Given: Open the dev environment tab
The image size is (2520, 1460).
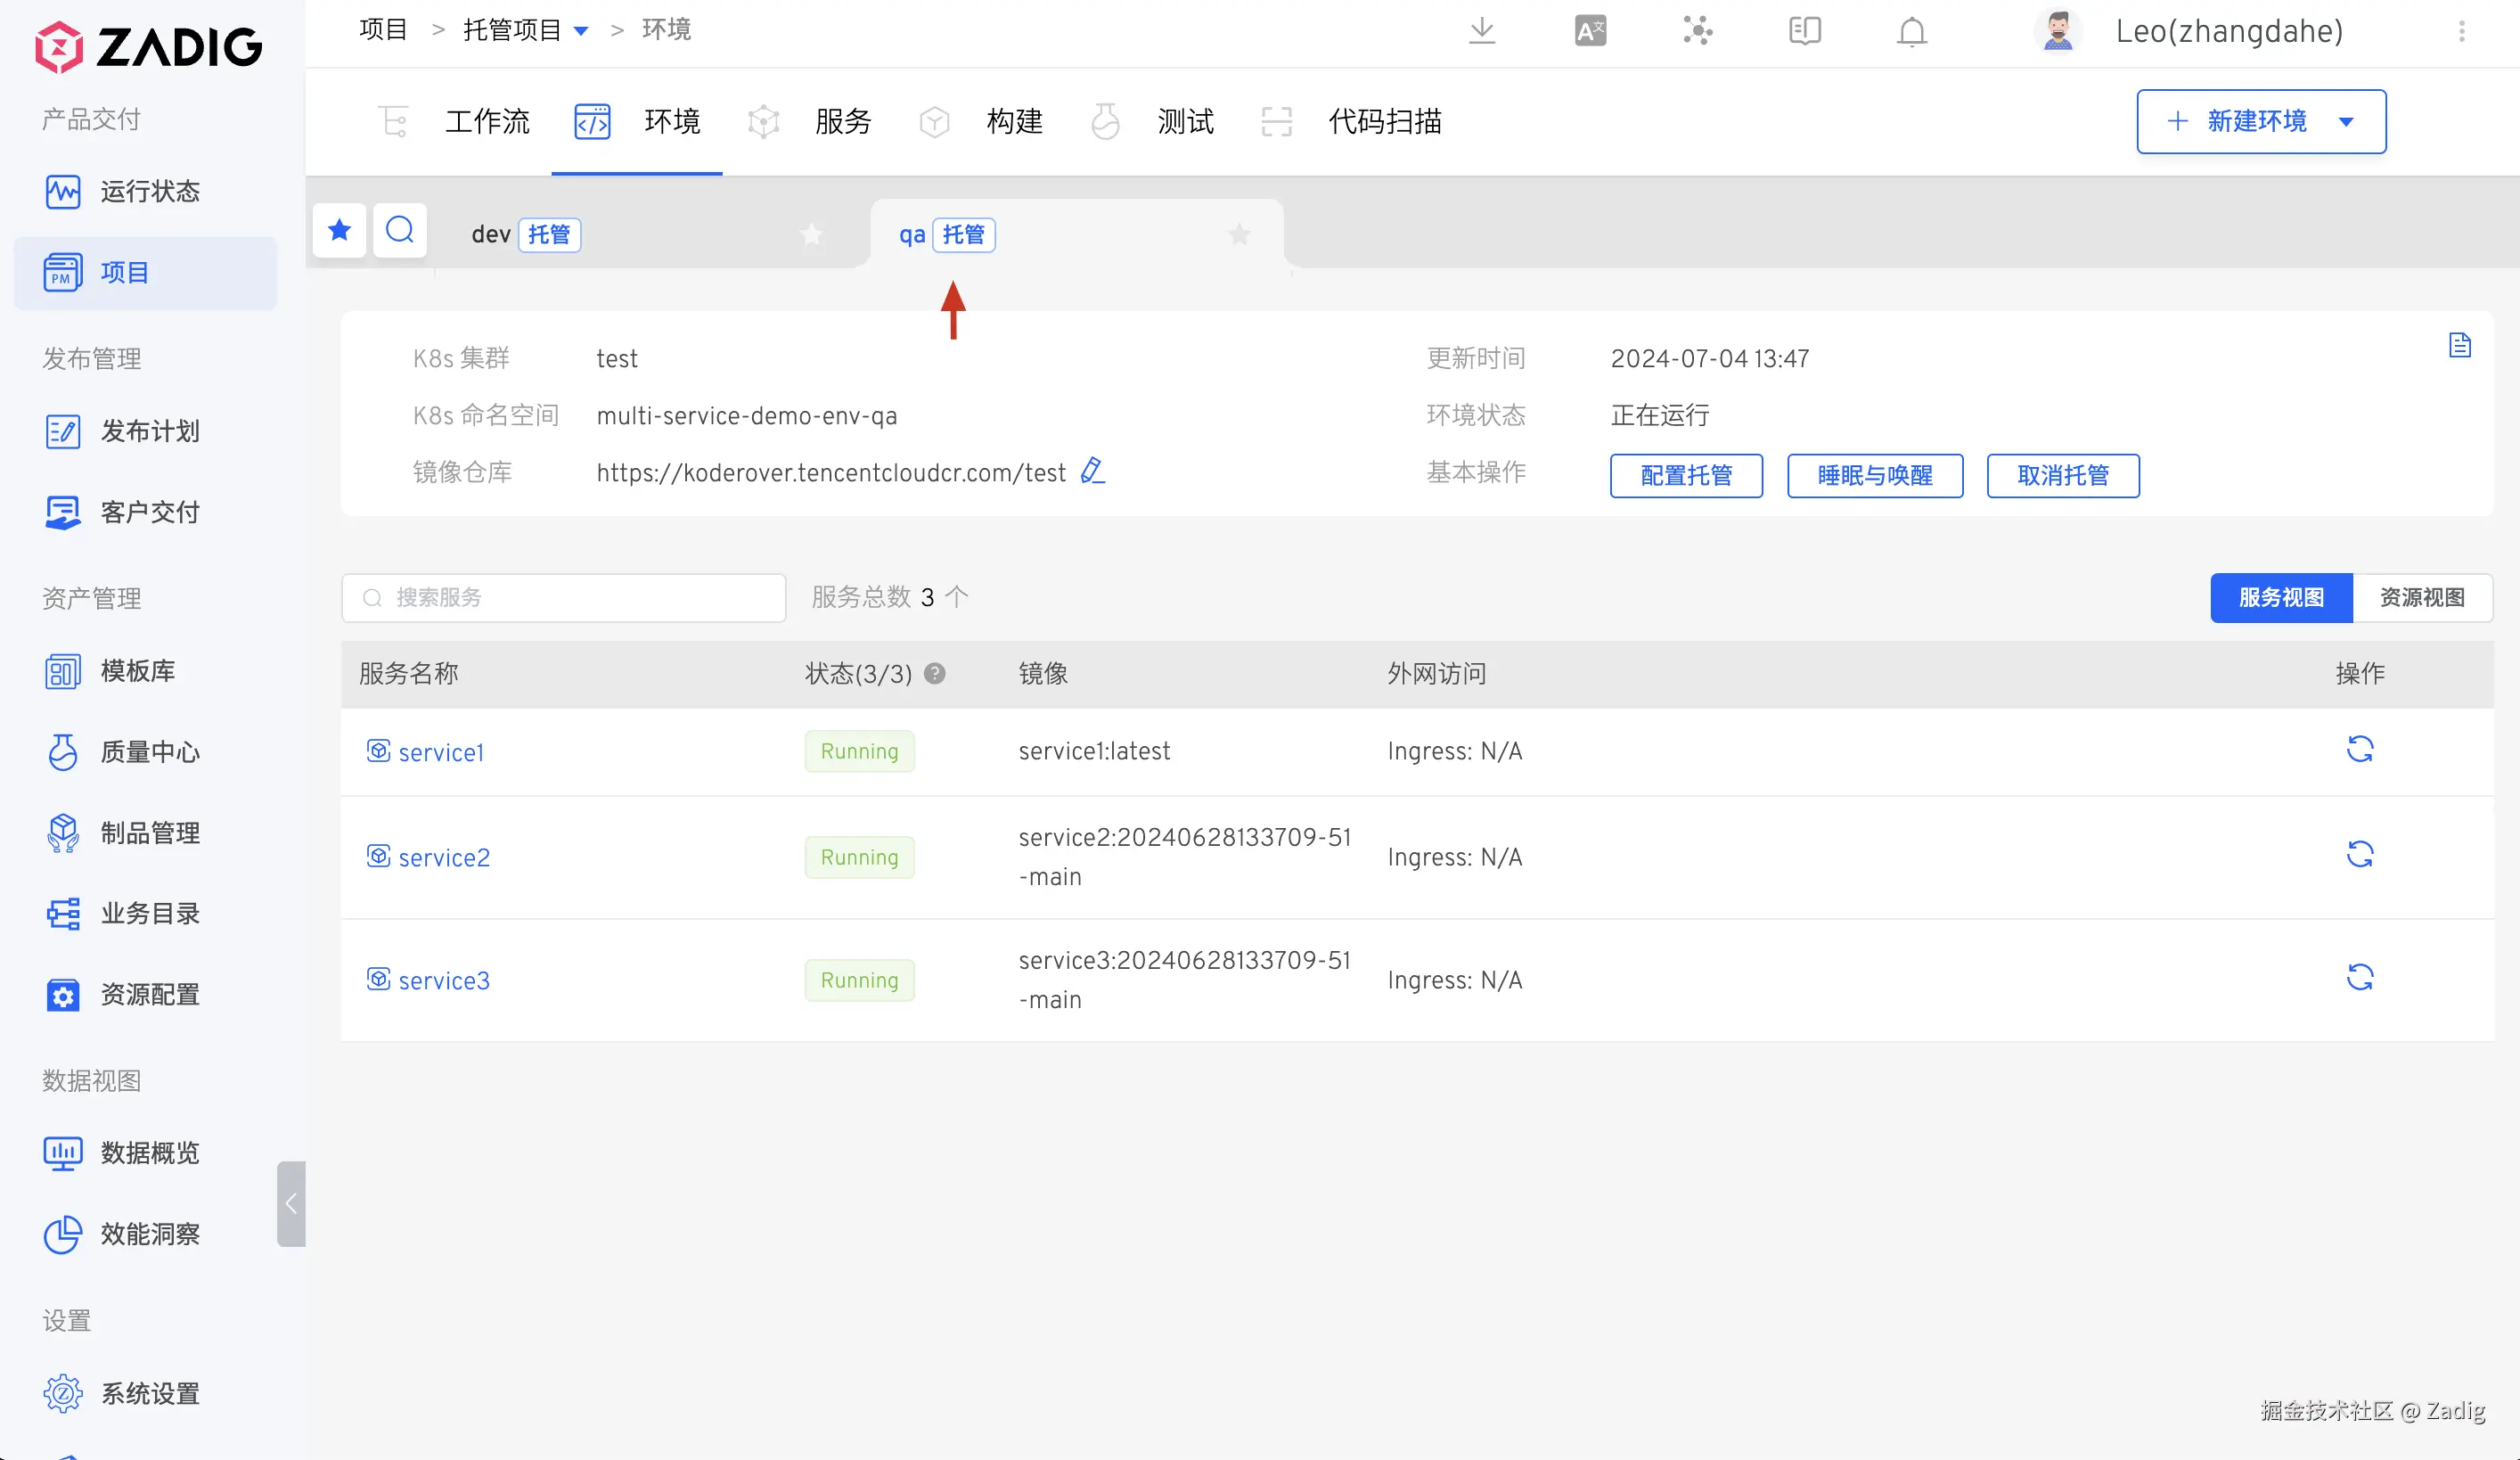Looking at the screenshot, I should pos(491,235).
